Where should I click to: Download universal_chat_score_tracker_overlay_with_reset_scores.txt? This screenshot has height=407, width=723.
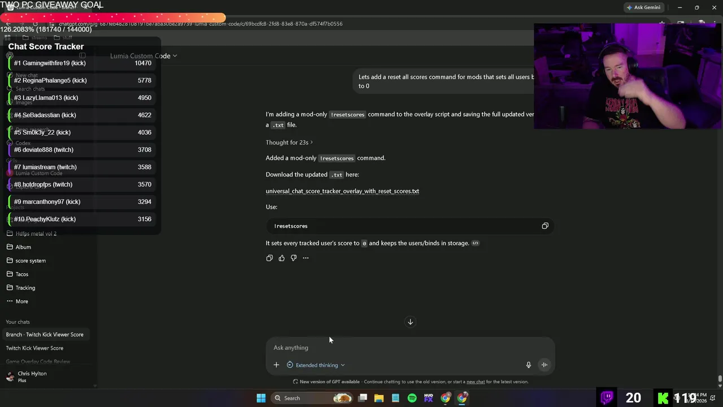[x=342, y=191]
